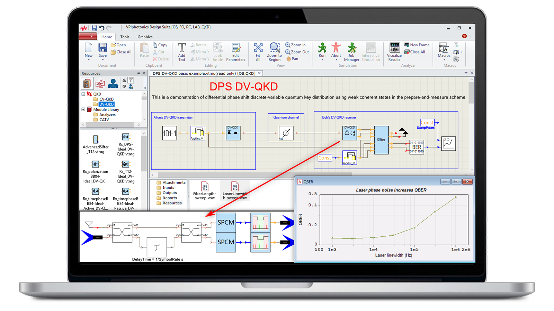Select the Sifter block in schematic
554x311 pixels.
[x=381, y=140]
